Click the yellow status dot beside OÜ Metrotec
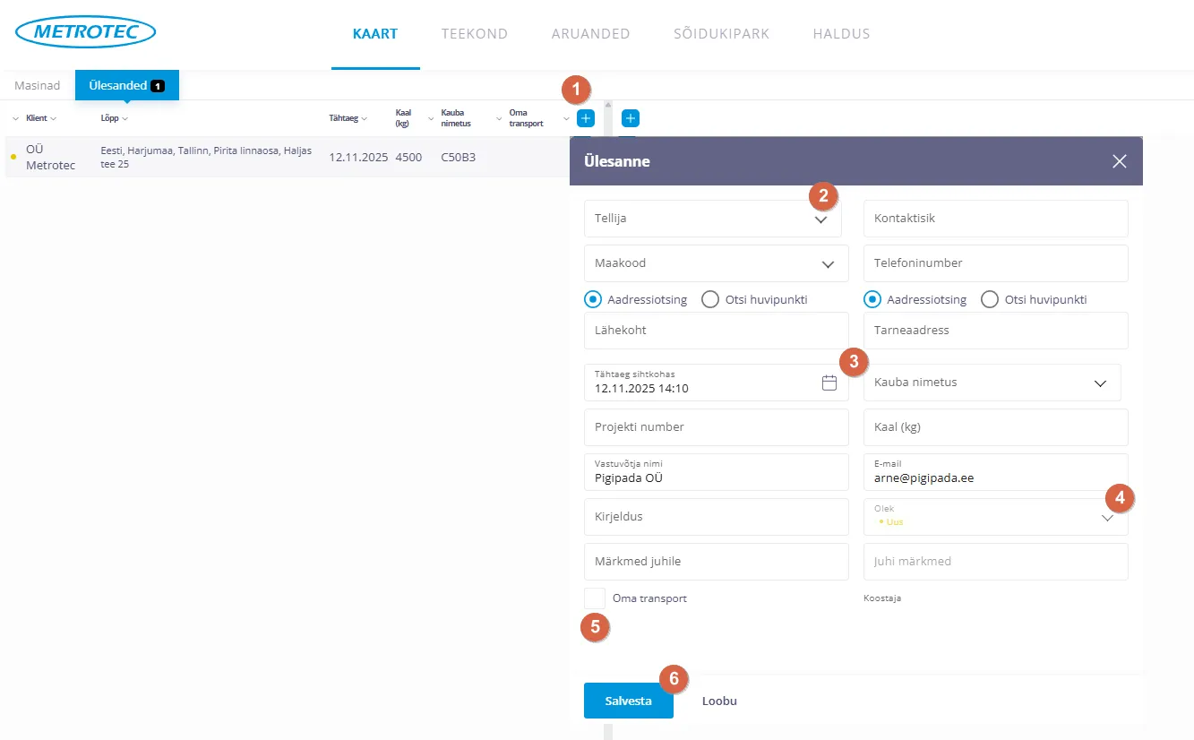The height and width of the screenshot is (740, 1194). [x=13, y=157]
